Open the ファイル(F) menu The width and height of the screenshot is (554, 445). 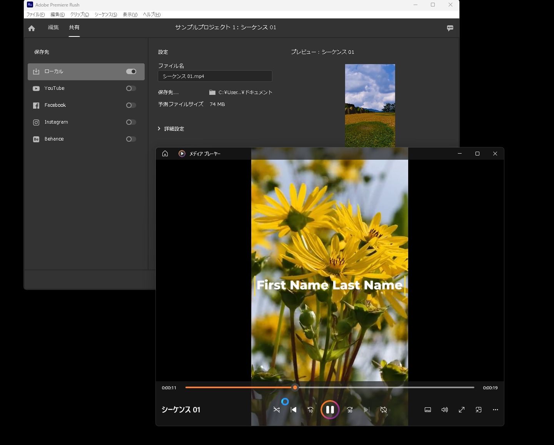(35, 15)
